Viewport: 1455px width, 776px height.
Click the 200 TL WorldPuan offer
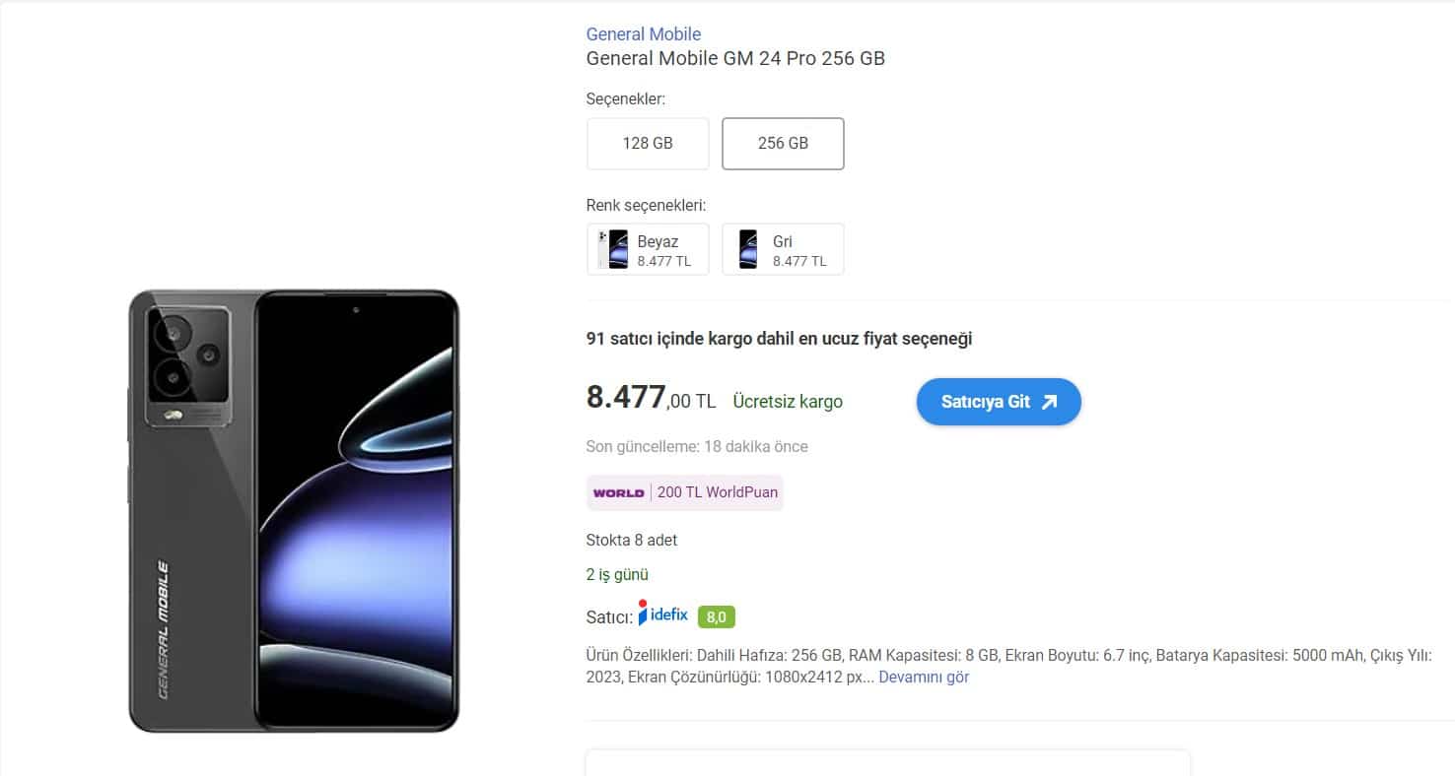pyautogui.click(x=718, y=492)
